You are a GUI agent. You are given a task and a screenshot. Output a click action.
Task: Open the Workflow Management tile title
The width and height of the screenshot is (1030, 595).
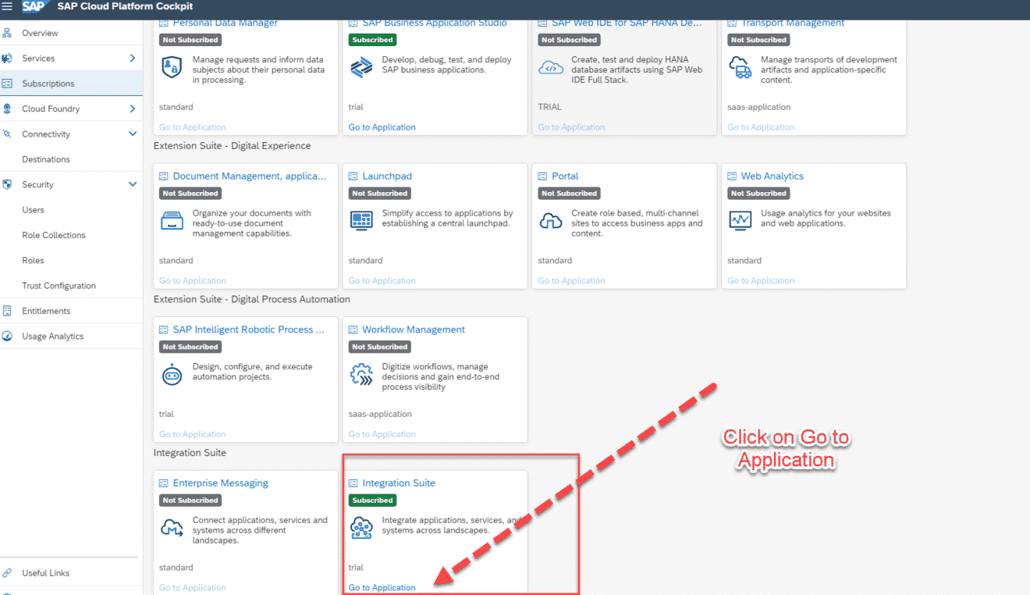[414, 330]
